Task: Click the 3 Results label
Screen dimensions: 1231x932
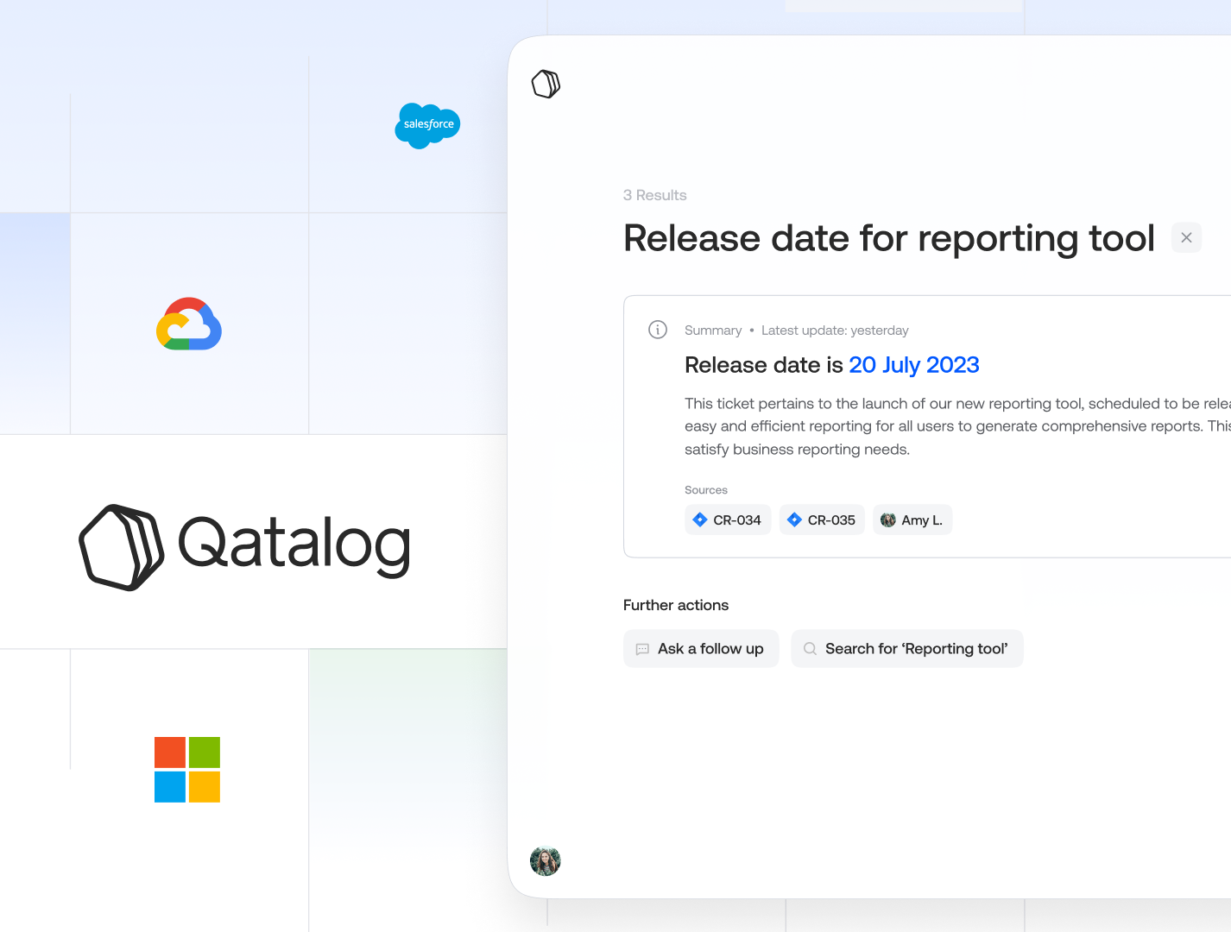Action: (x=655, y=195)
